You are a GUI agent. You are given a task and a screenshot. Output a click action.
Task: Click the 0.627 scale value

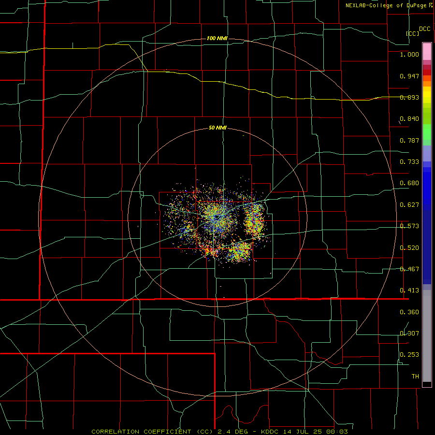(x=409, y=205)
